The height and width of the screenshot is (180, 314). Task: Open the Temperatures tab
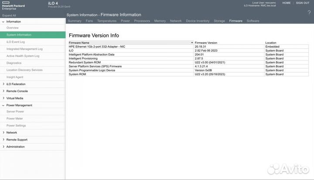tap(107, 21)
